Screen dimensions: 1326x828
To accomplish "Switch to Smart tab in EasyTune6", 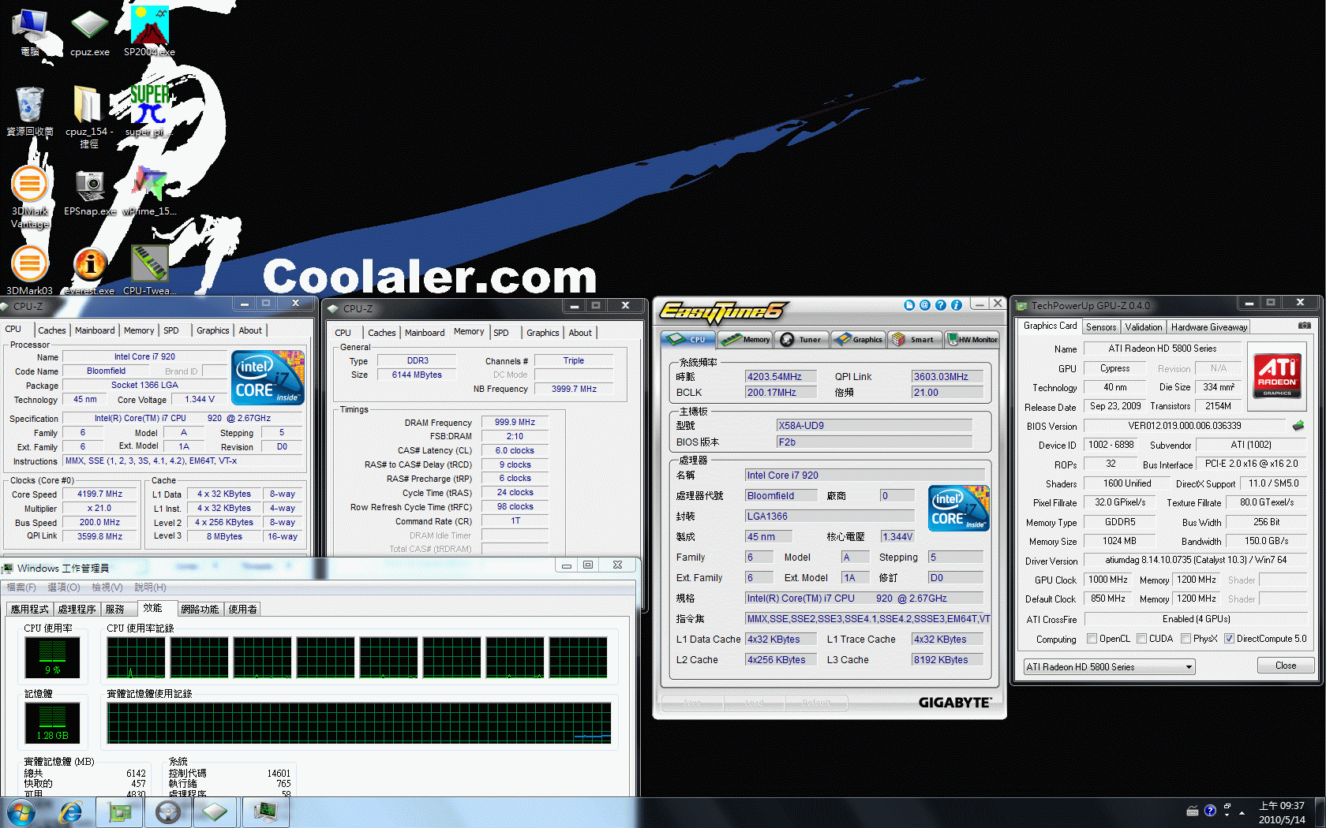I will [914, 339].
